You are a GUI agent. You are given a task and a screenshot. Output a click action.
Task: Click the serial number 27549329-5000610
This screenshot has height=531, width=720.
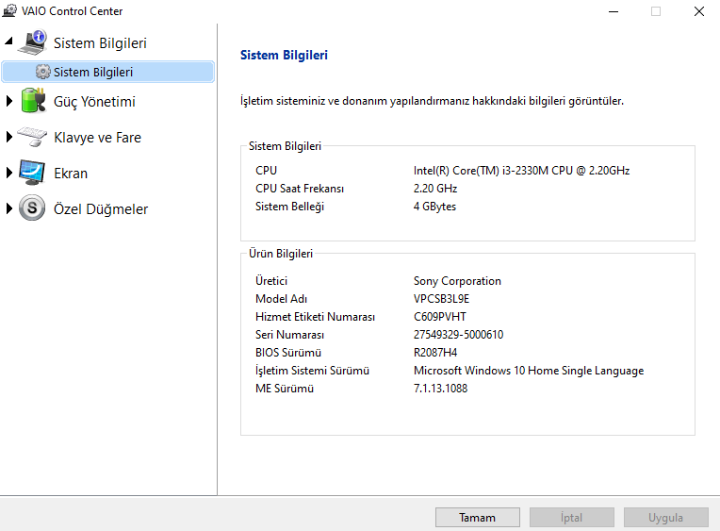point(458,335)
